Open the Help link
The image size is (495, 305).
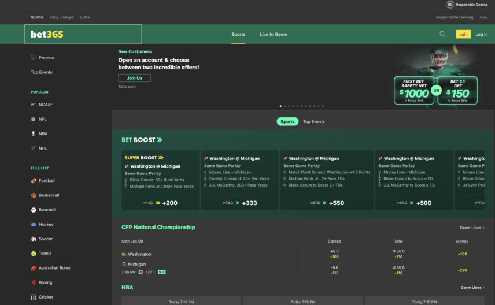click(x=483, y=17)
